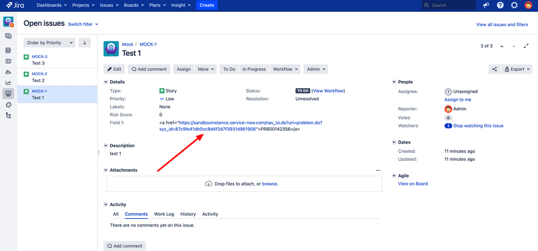Click the top Add comment button

149,69
